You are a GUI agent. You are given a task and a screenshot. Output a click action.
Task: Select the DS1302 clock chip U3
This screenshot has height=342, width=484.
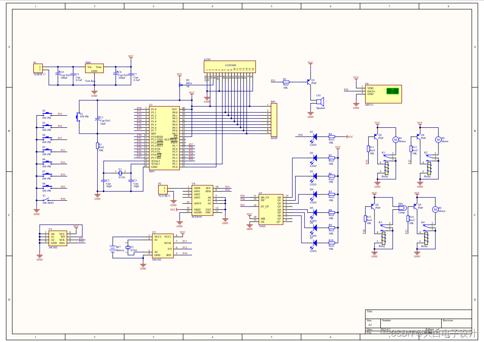[163, 246]
